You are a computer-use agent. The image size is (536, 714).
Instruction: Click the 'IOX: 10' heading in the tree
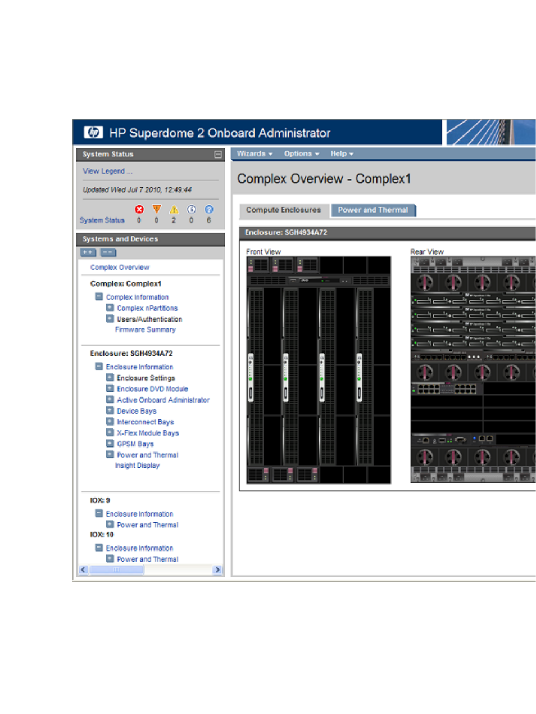pyautogui.click(x=102, y=535)
